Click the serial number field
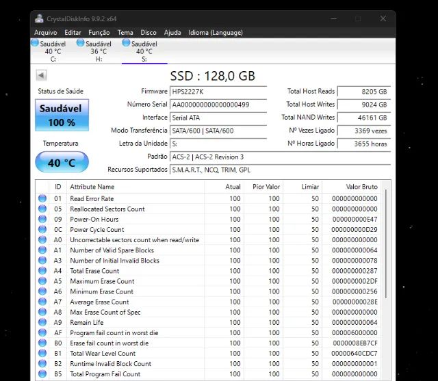 point(218,105)
